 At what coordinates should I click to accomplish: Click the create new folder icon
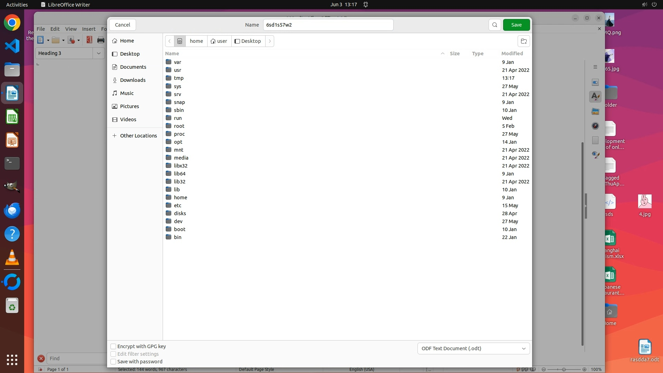(x=523, y=41)
